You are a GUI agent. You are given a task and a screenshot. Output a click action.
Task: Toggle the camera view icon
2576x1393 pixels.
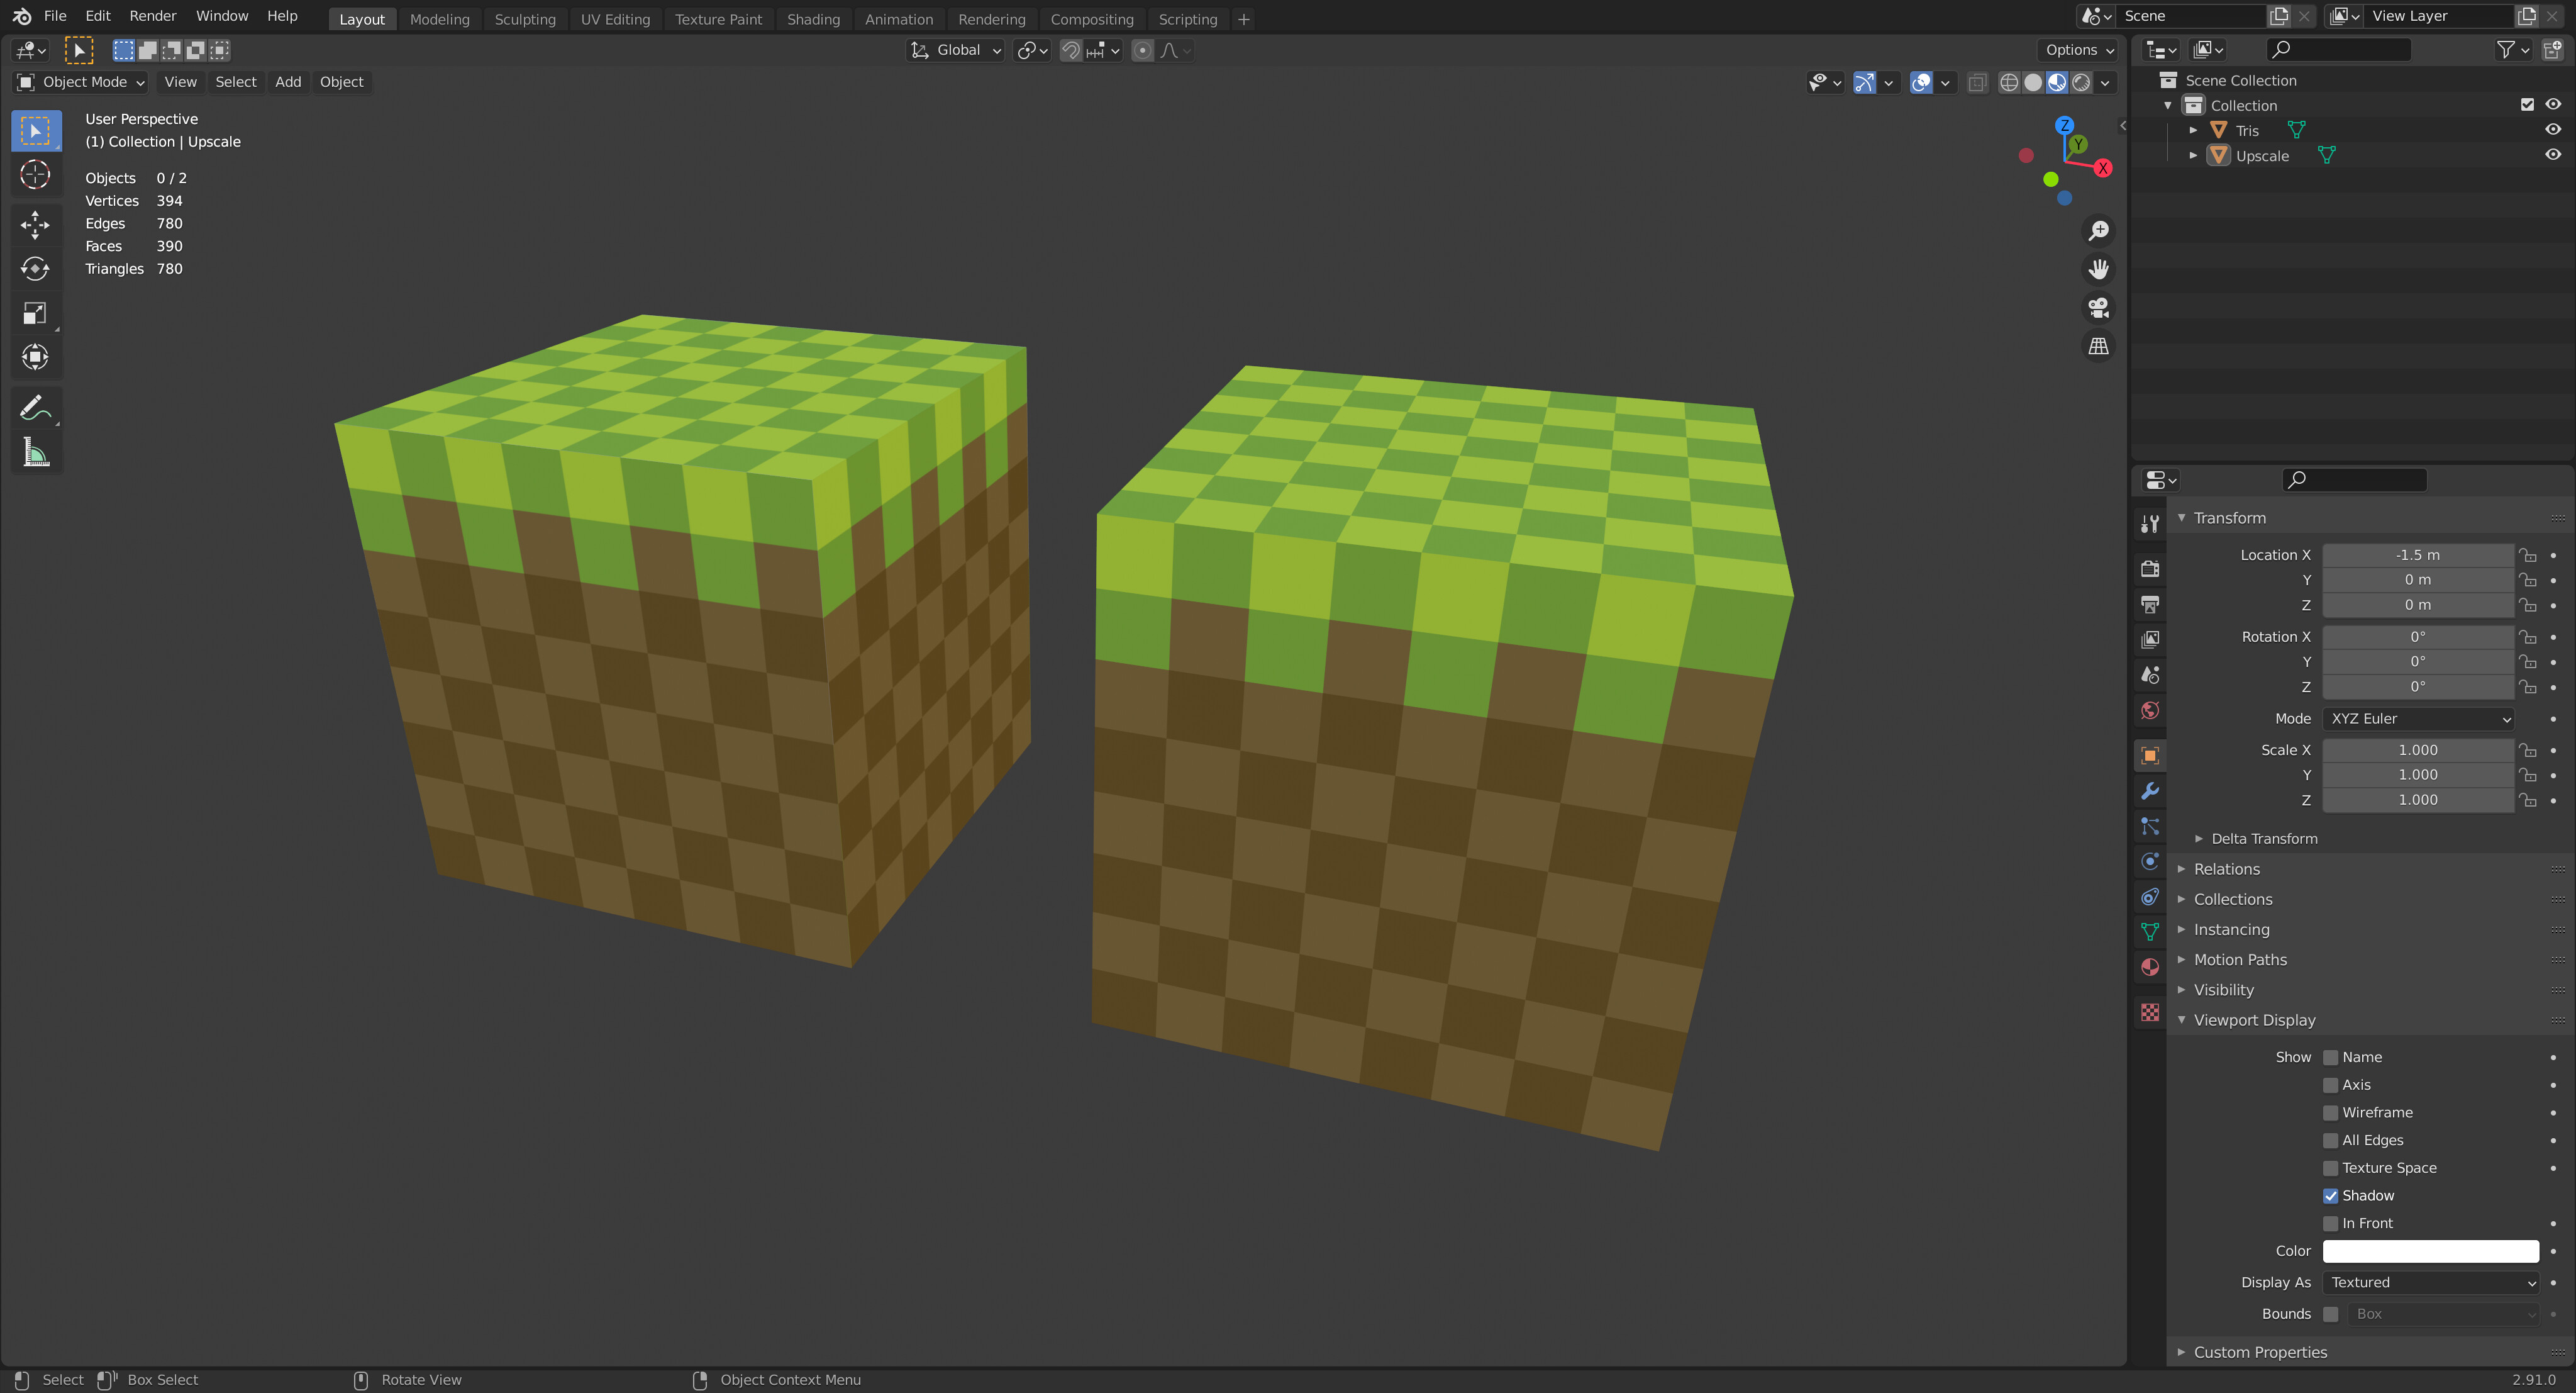(x=2098, y=307)
